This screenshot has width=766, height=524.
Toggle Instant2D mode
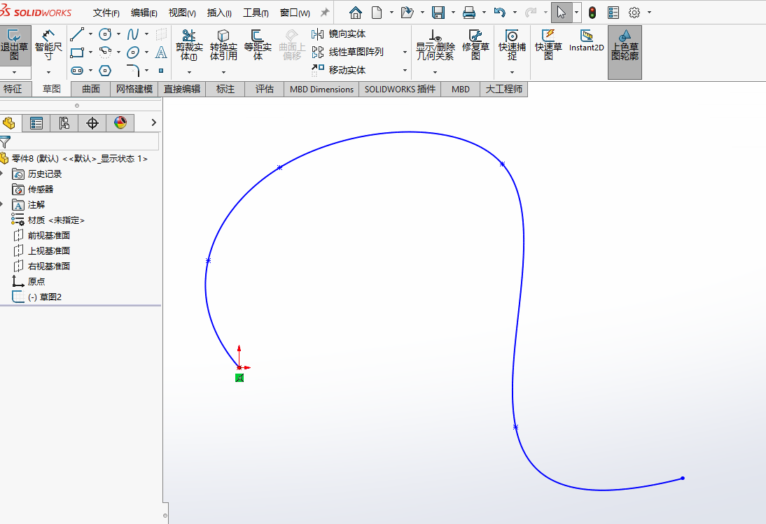coord(586,41)
